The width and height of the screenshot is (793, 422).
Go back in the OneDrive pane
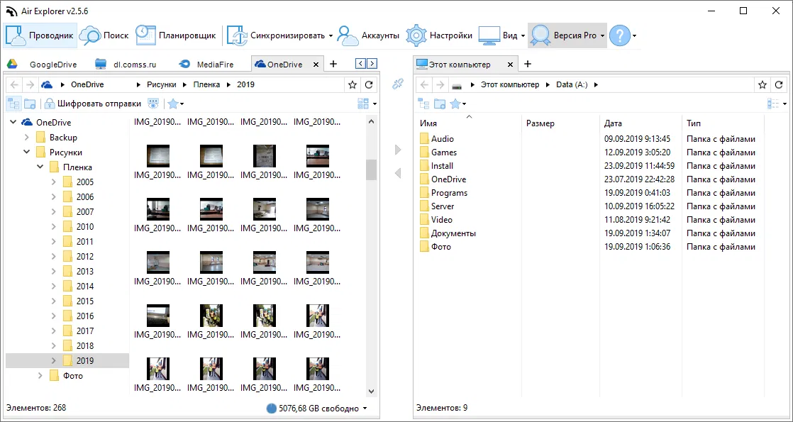point(15,84)
